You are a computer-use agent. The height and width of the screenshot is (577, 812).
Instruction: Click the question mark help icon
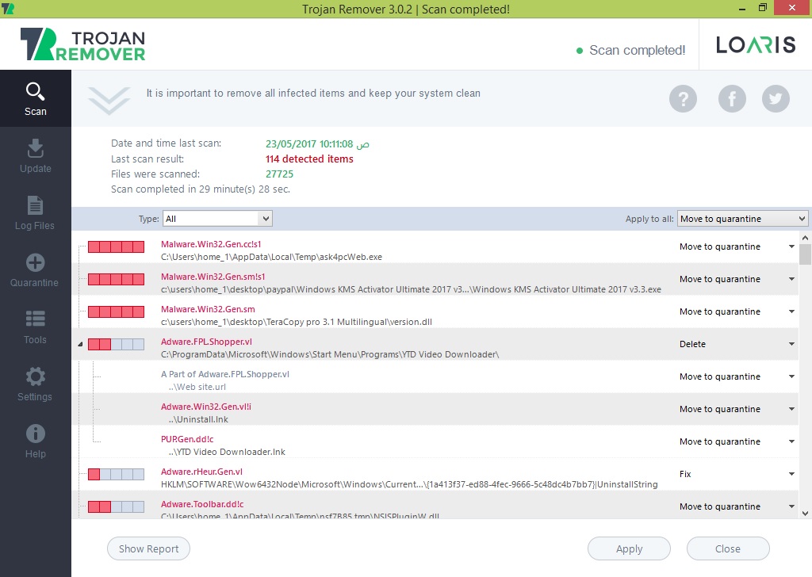pos(683,99)
